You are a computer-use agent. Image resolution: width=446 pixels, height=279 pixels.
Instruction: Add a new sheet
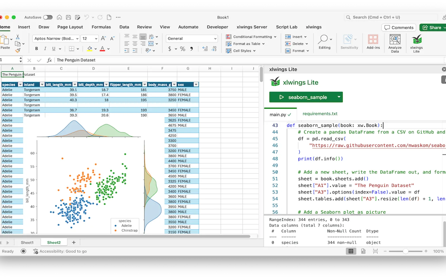coord(74,243)
